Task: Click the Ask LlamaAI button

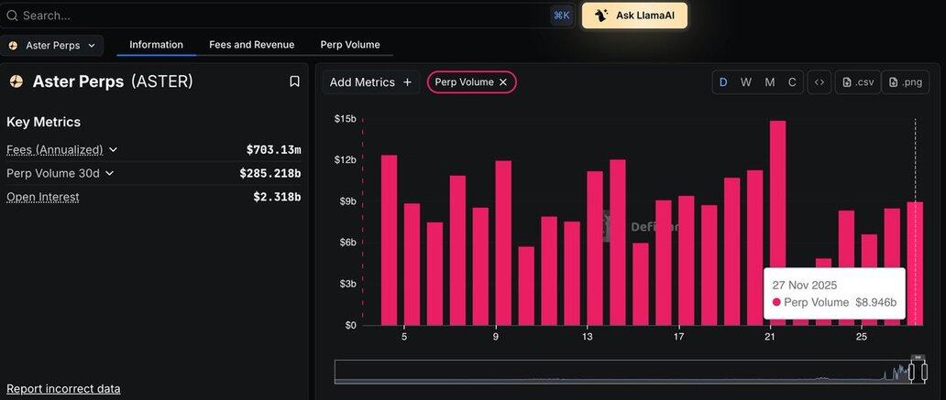Action: (x=634, y=16)
